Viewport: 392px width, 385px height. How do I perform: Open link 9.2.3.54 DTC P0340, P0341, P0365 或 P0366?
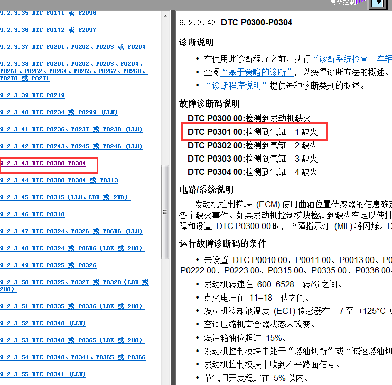pos(73,357)
